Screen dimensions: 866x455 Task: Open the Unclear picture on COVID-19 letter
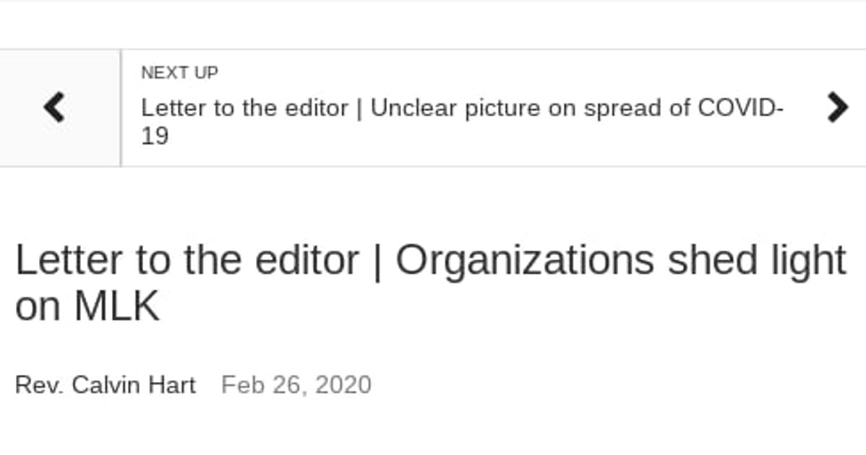(462, 121)
